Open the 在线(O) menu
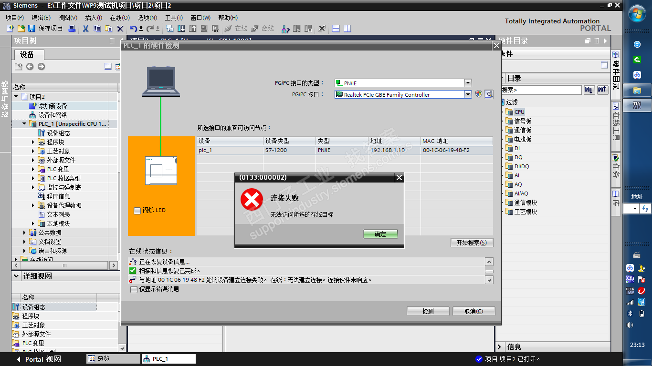Screen dimensions: 652x366 120,18
